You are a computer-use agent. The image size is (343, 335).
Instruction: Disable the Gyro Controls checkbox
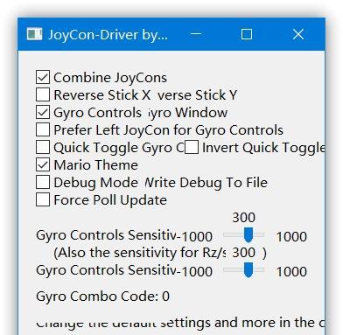[x=43, y=112]
